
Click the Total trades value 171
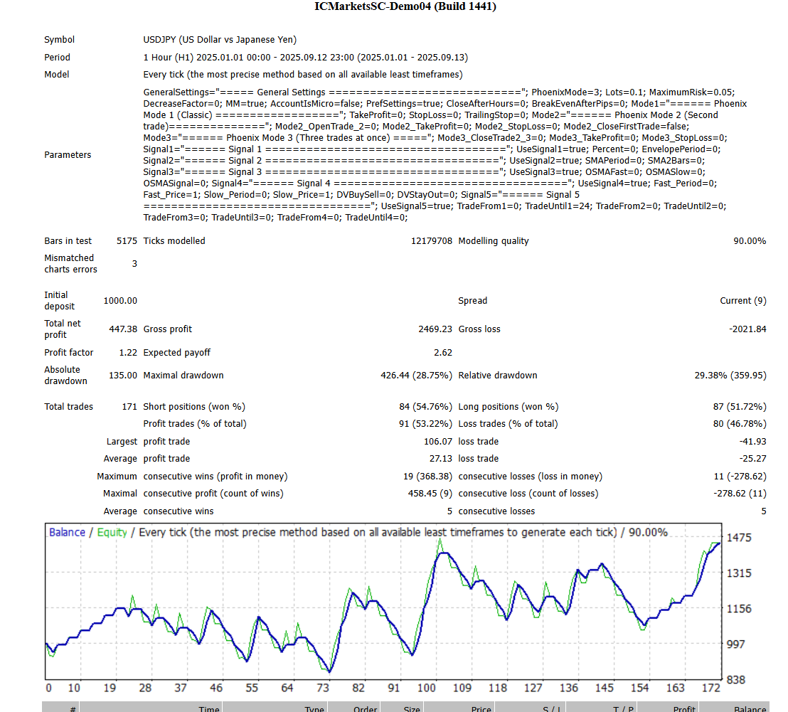click(129, 407)
